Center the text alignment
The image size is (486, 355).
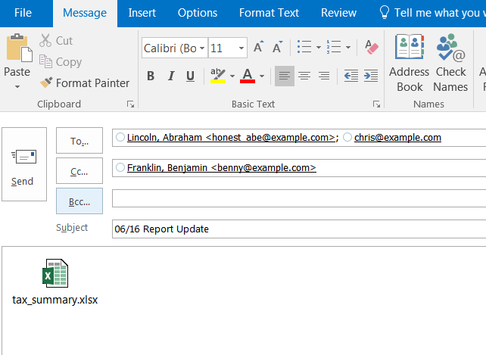click(x=304, y=76)
